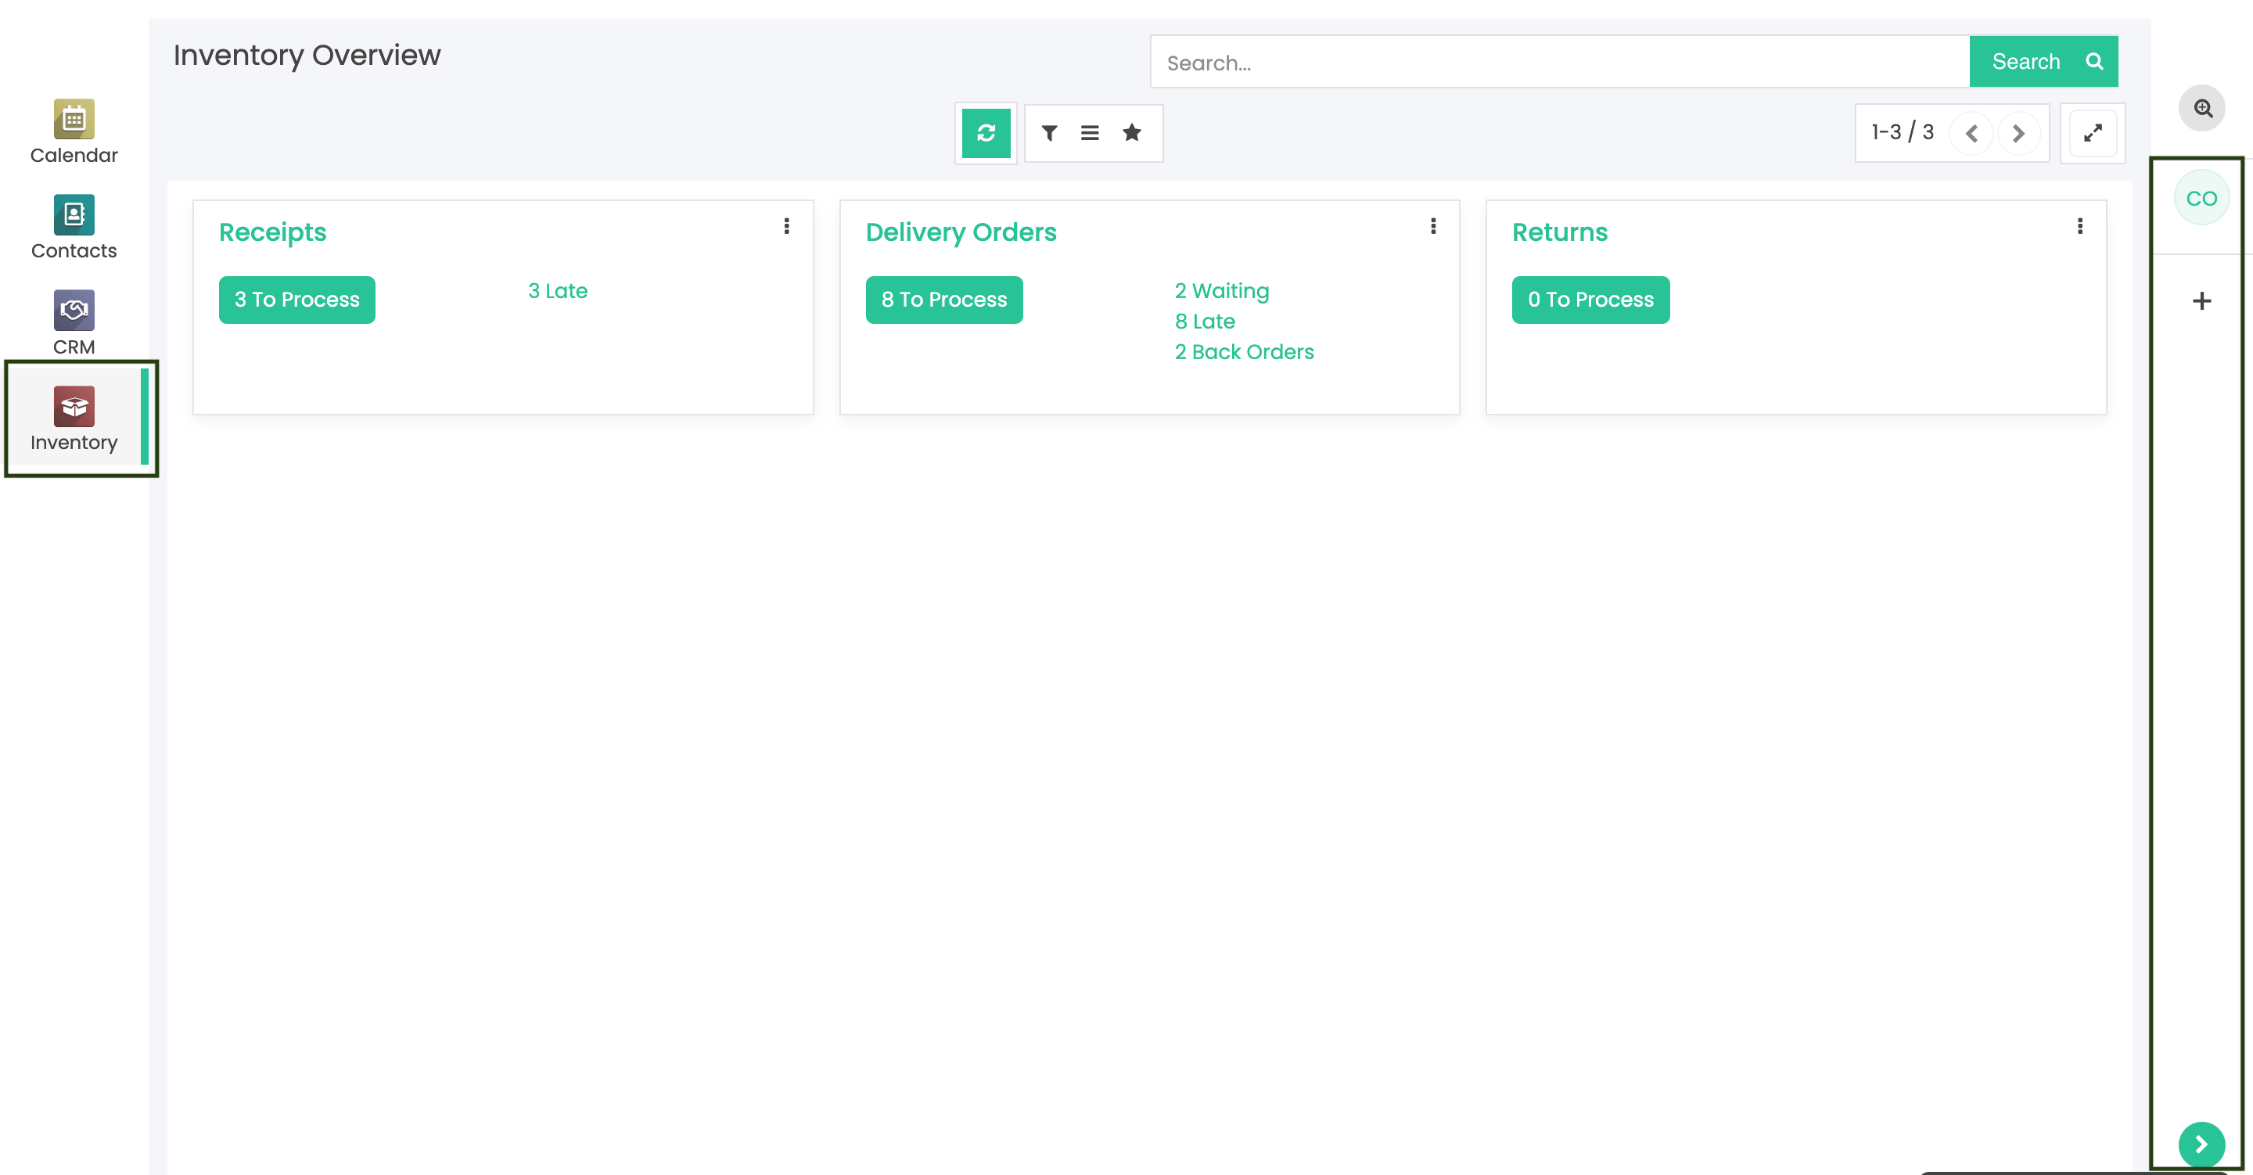The image size is (2253, 1175).
Task: Select the Inventory app in sidebar
Action: point(74,419)
